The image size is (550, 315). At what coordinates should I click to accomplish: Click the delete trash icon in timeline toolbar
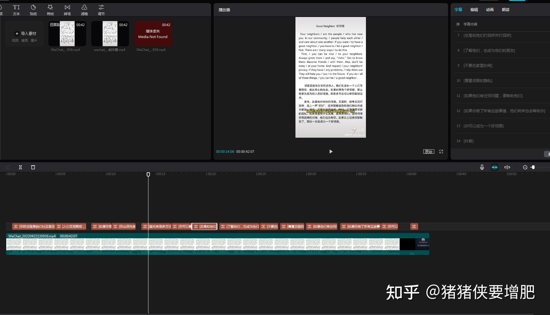click(33, 167)
